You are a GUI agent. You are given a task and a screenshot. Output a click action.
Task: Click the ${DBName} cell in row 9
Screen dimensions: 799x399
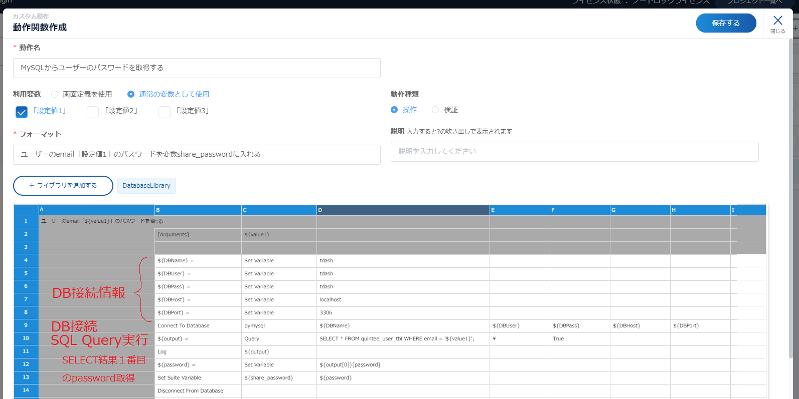click(x=403, y=326)
